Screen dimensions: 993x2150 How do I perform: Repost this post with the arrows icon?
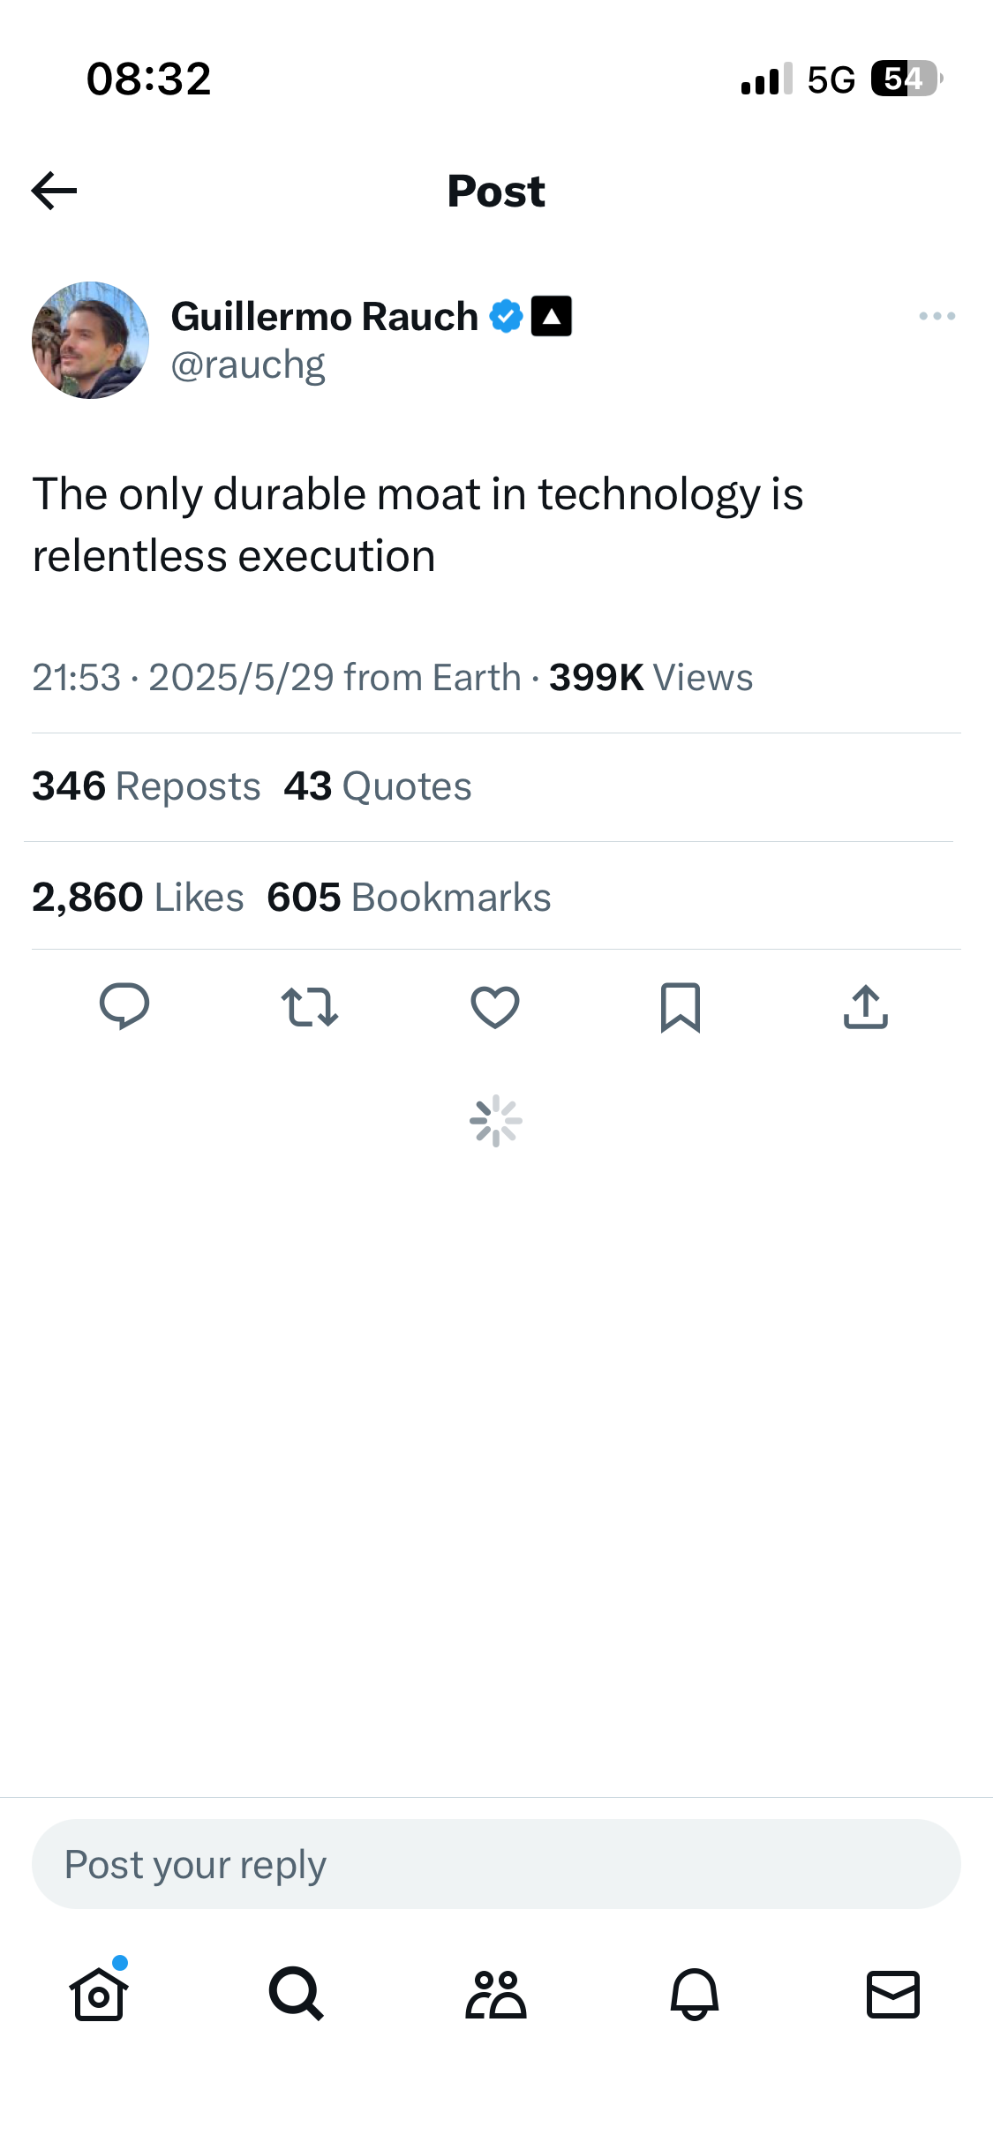310,1007
